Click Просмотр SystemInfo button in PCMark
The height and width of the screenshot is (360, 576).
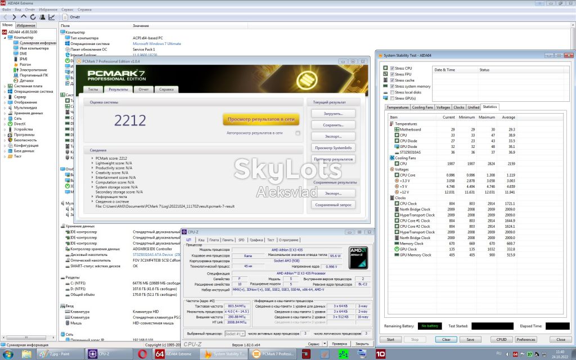tap(333, 148)
